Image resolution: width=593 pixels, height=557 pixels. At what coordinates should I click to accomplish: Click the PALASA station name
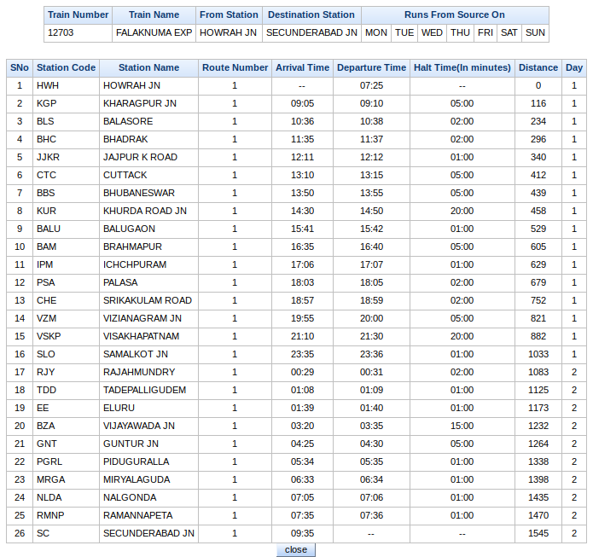click(x=120, y=282)
